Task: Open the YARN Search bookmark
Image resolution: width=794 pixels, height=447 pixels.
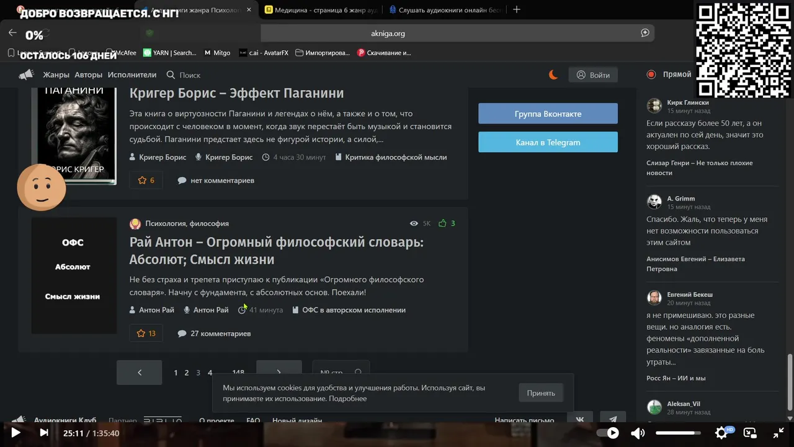Action: pos(170,53)
